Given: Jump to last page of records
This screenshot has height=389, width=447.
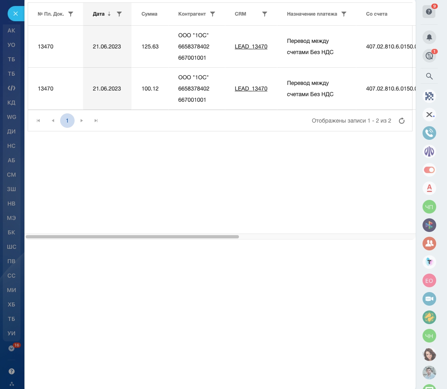Looking at the screenshot, I should [x=96, y=121].
